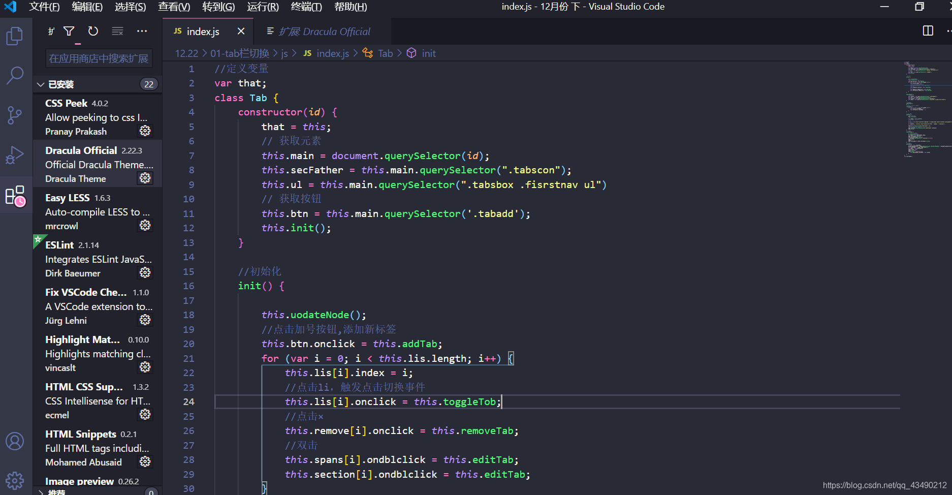The width and height of the screenshot is (952, 495).
Task: Open the Explorer view in activity bar
Action: (x=15, y=36)
